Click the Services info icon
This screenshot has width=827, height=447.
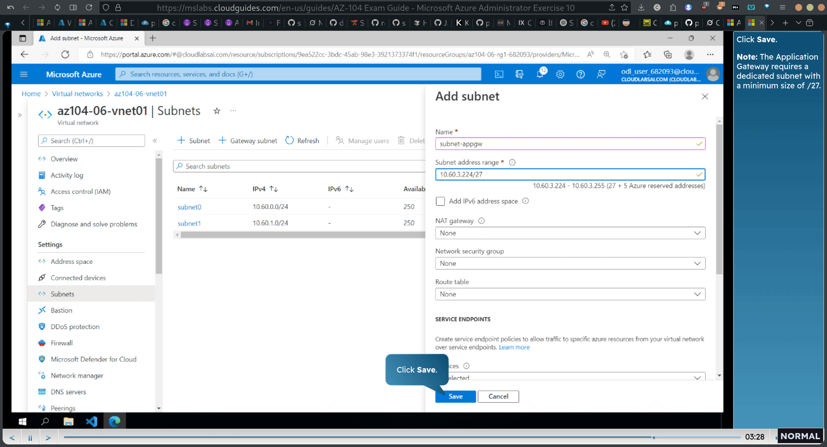(466, 366)
